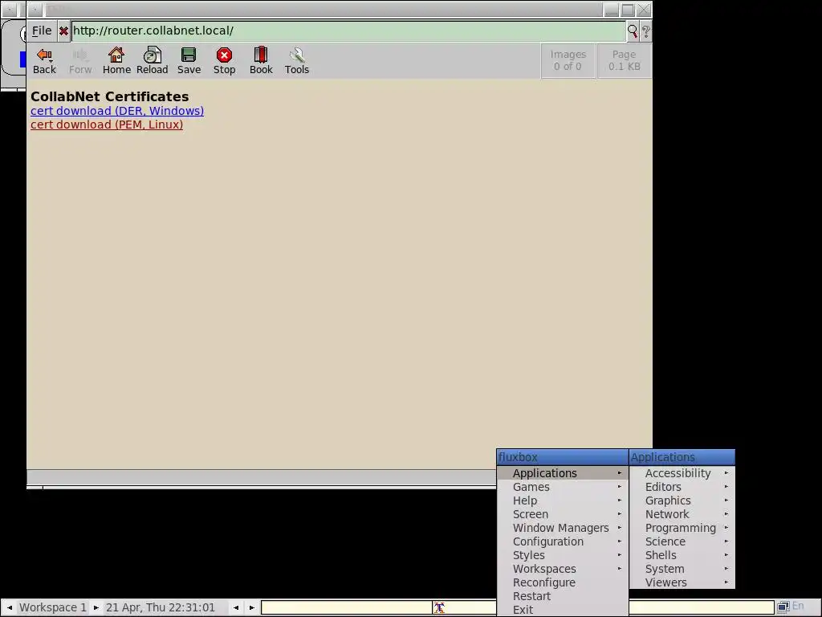Open the Games submenu
822x617 pixels.
[563, 487]
